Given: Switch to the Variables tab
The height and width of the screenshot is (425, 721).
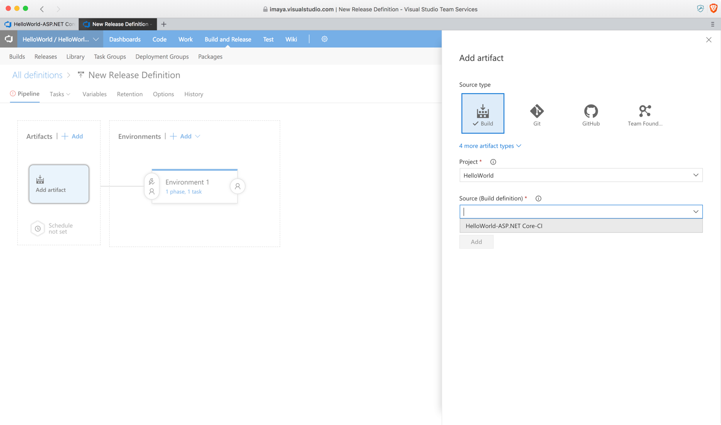Looking at the screenshot, I should [94, 94].
